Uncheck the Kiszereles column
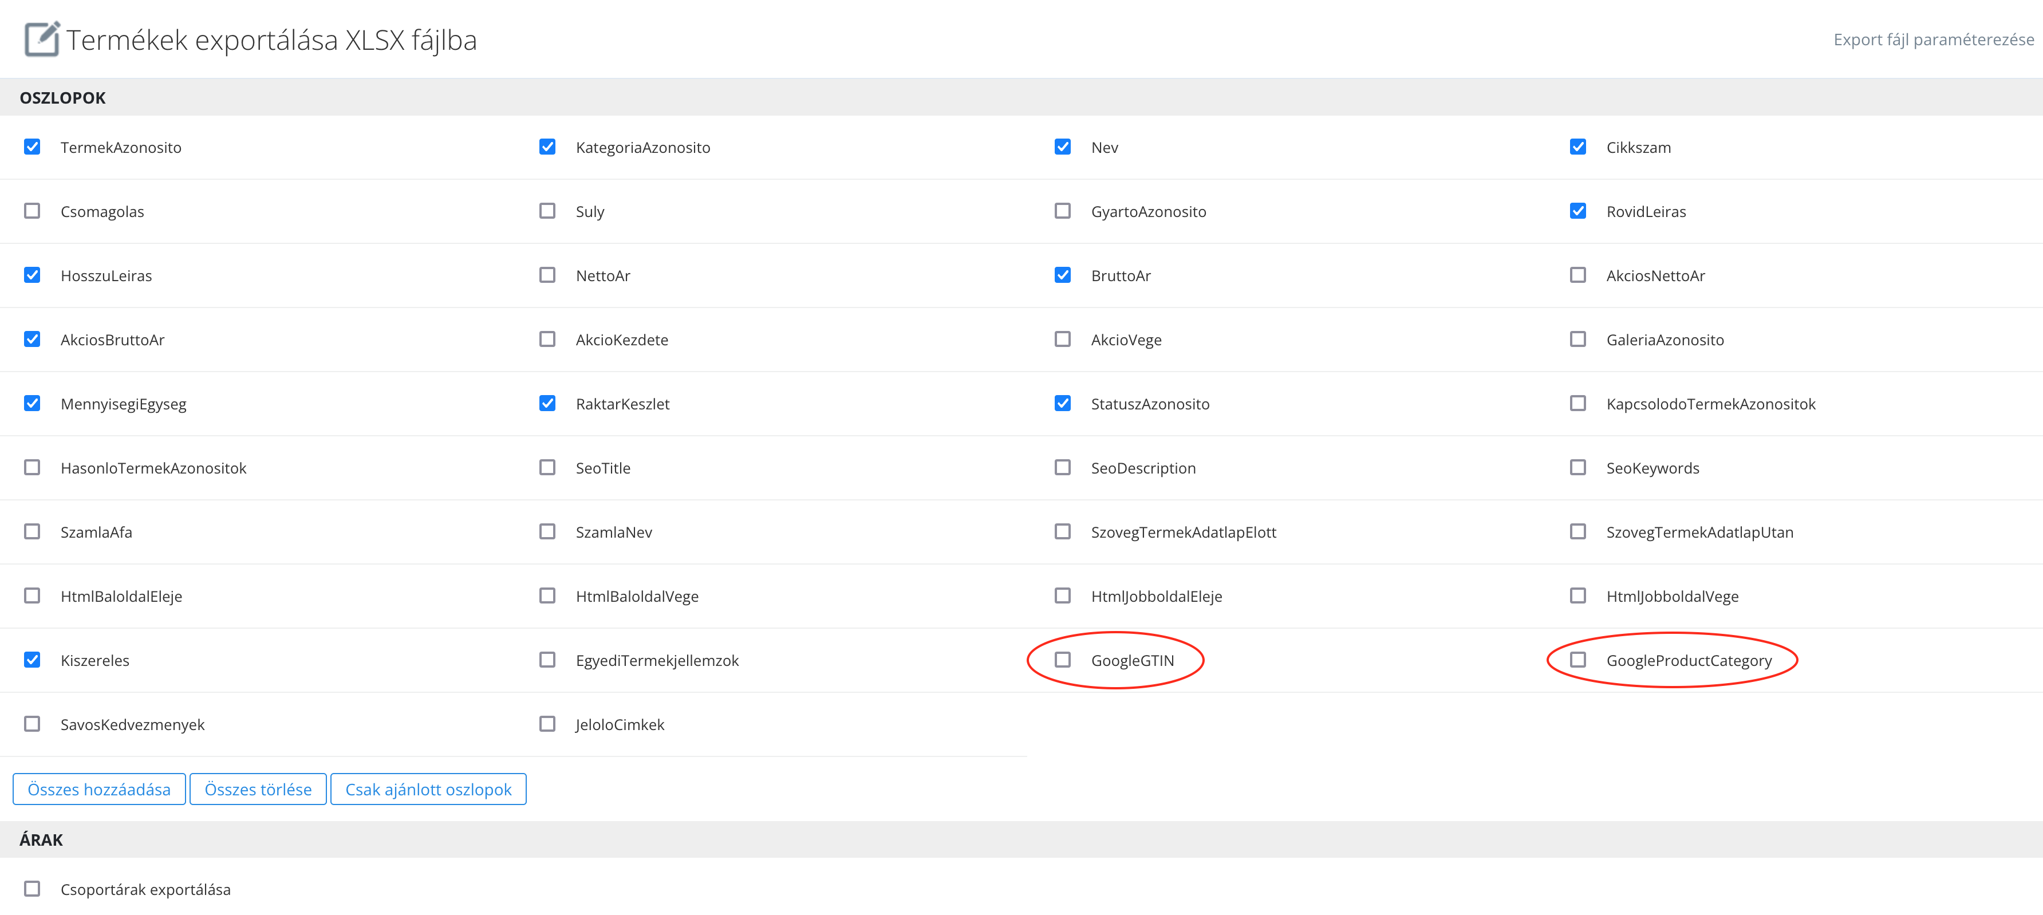The height and width of the screenshot is (915, 2043). (x=31, y=660)
